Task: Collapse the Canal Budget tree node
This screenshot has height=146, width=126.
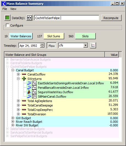Action: (x=13, y=70)
